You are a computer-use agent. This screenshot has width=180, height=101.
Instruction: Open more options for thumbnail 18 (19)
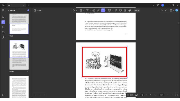[x=28, y=72]
